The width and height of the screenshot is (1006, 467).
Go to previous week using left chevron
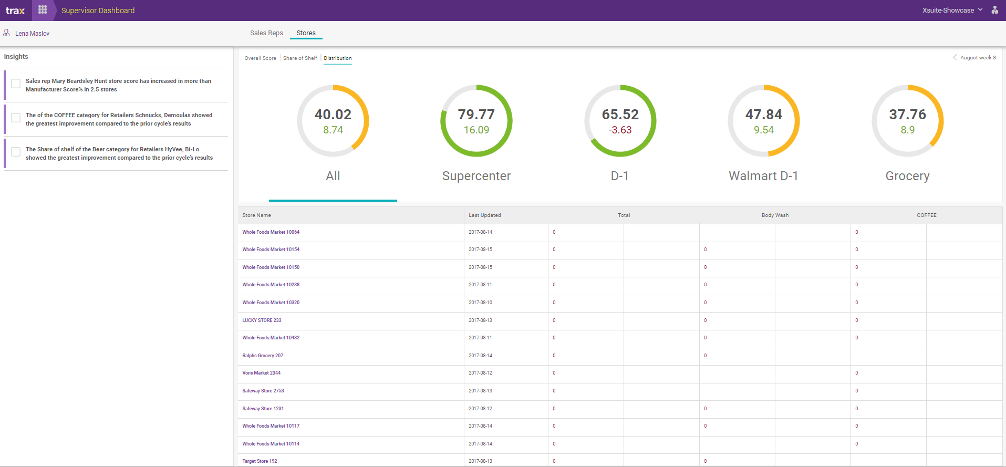tap(955, 58)
